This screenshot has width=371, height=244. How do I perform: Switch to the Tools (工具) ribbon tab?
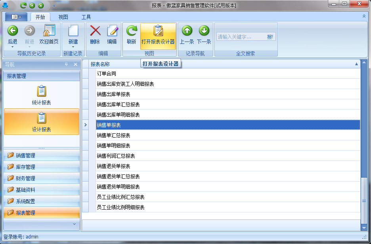86,17
